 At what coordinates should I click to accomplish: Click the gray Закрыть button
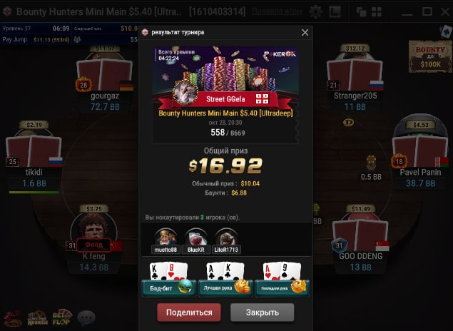263,312
